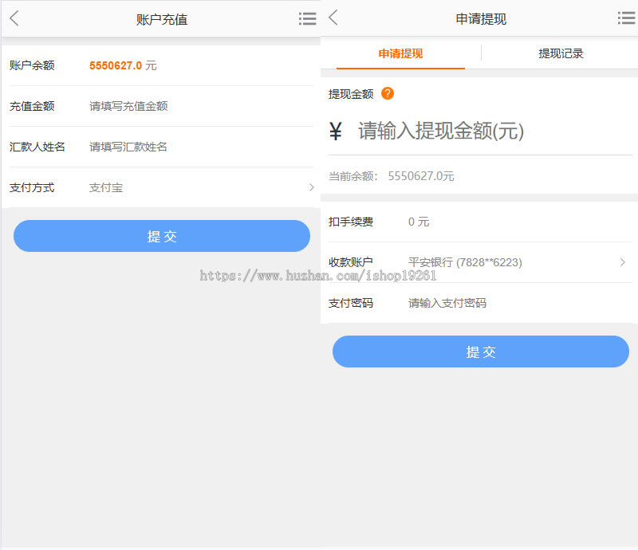Image resolution: width=638 pixels, height=550 pixels.
Task: Click the 账户充值 page title
Action: 162,19
